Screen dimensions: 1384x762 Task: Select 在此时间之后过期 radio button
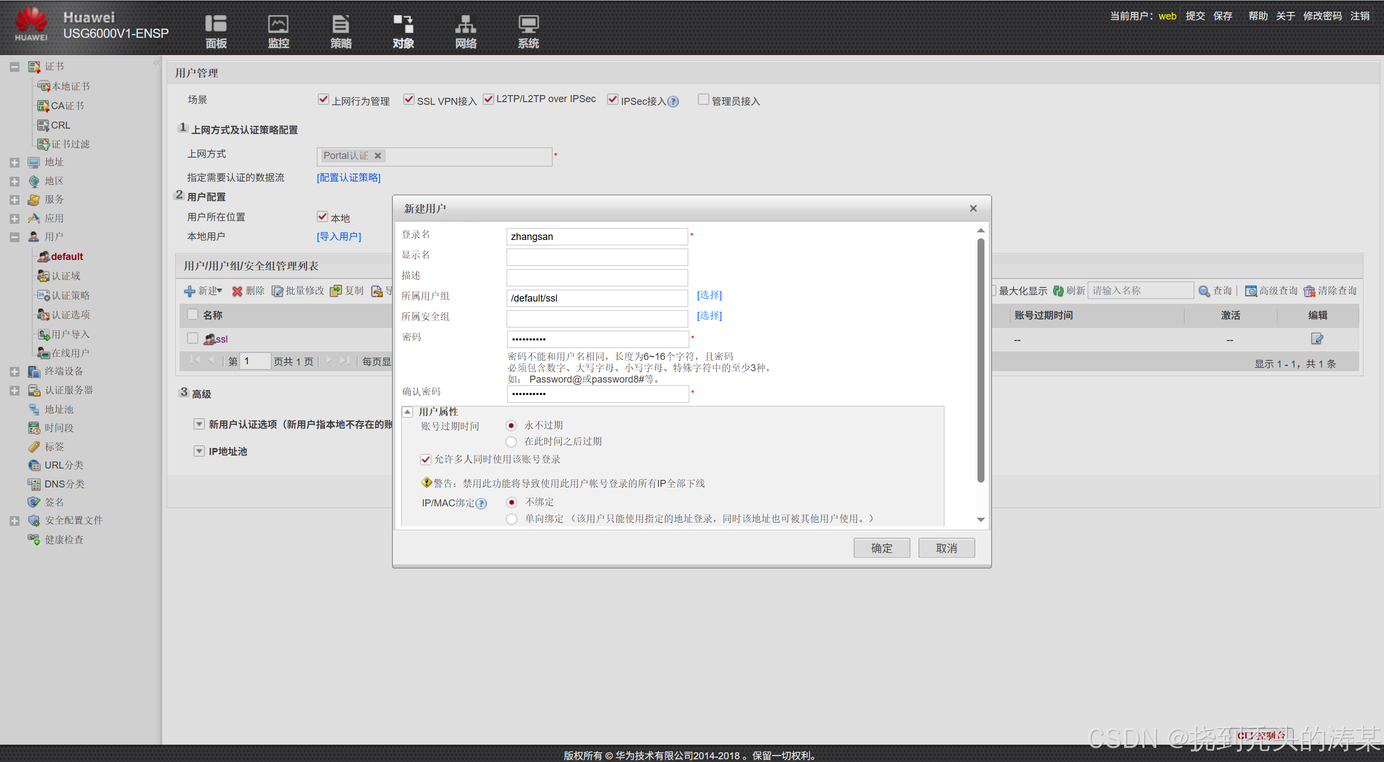(x=511, y=442)
